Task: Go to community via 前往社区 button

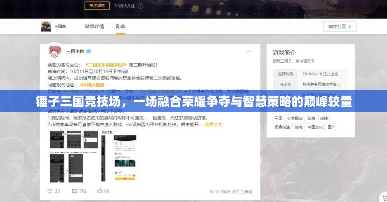Action: pos(340,27)
